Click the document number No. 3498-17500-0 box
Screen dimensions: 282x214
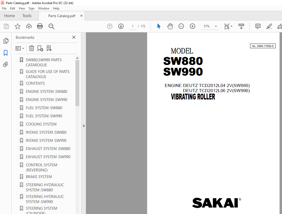[x=263, y=46]
